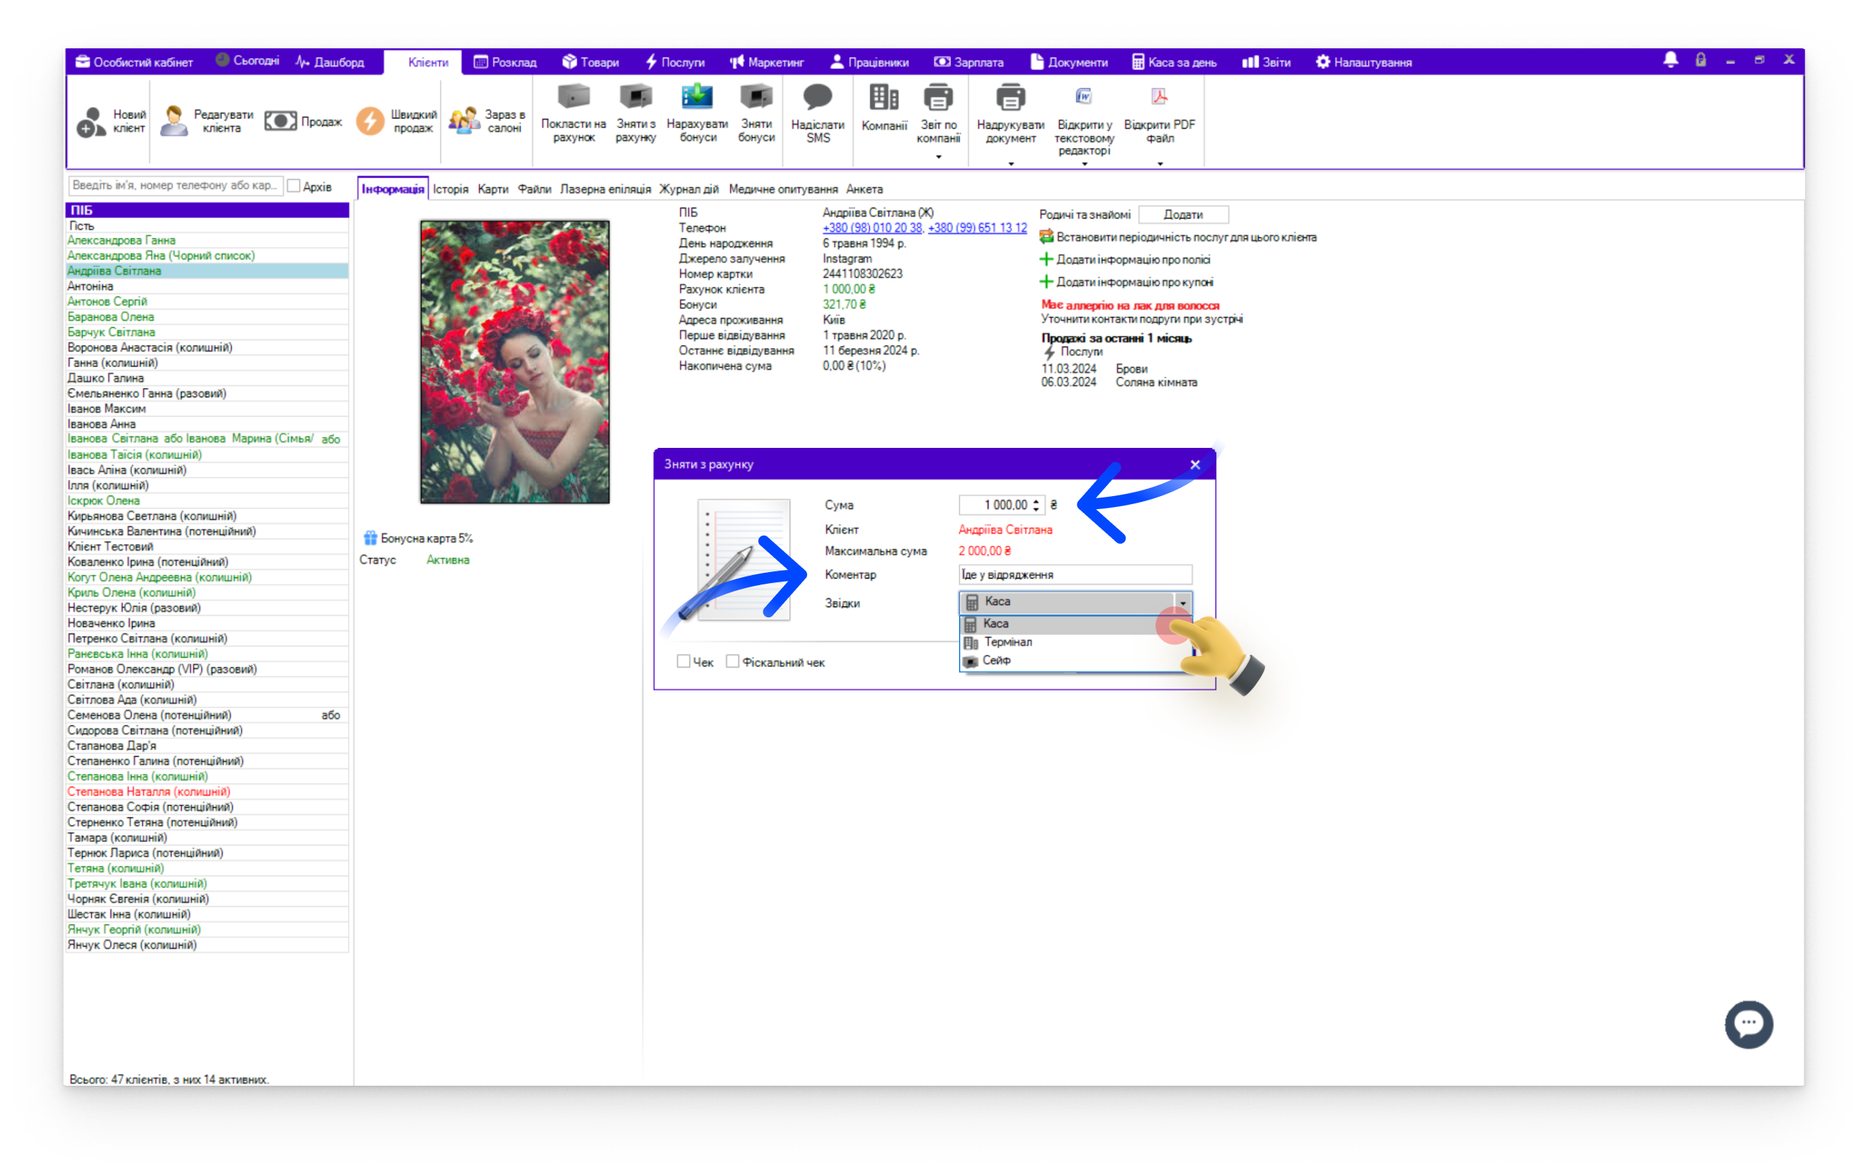Click the ПІБ column header
1870x1169 pixels.
[207, 210]
